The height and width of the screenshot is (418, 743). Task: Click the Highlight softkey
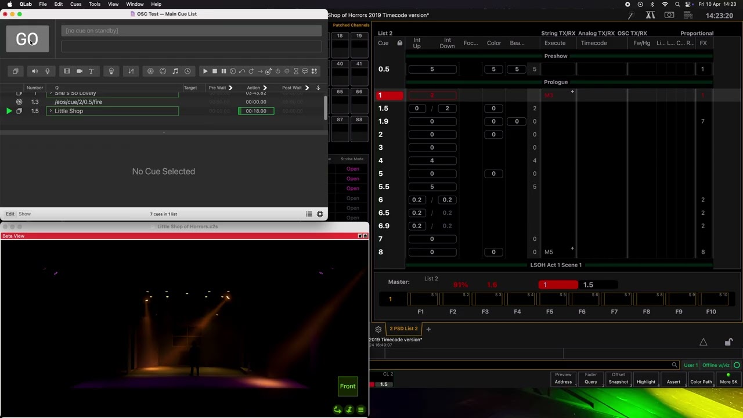(646, 379)
